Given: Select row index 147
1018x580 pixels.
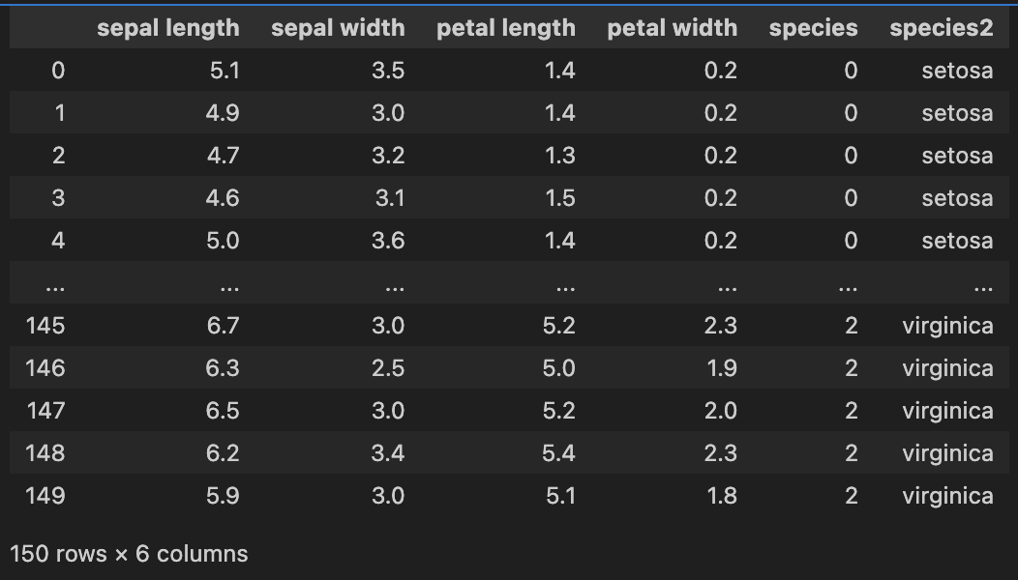Looking at the screenshot, I should point(45,411).
